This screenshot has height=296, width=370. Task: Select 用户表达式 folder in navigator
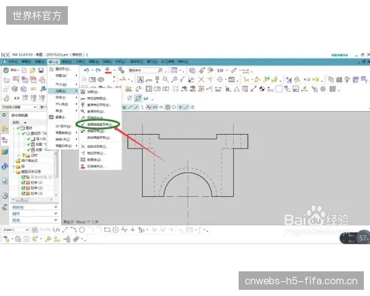[x=29, y=161]
